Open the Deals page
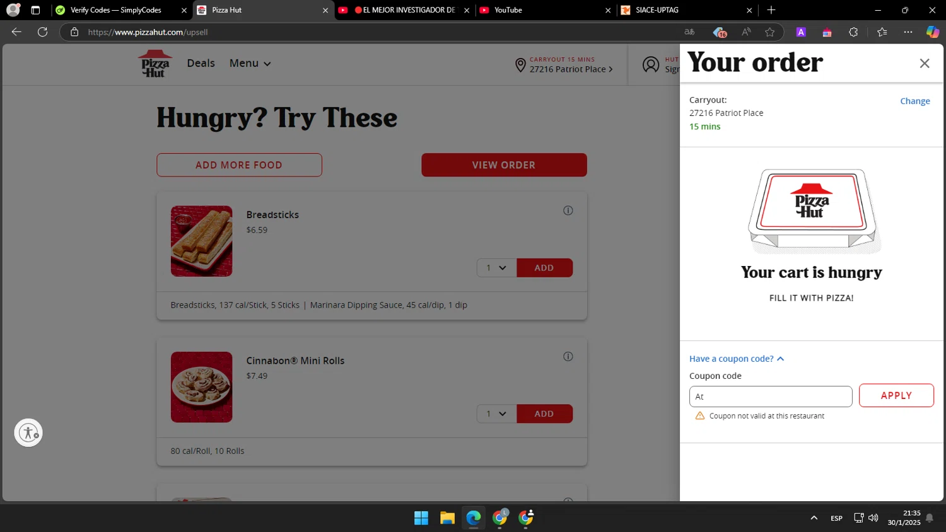 (x=201, y=63)
